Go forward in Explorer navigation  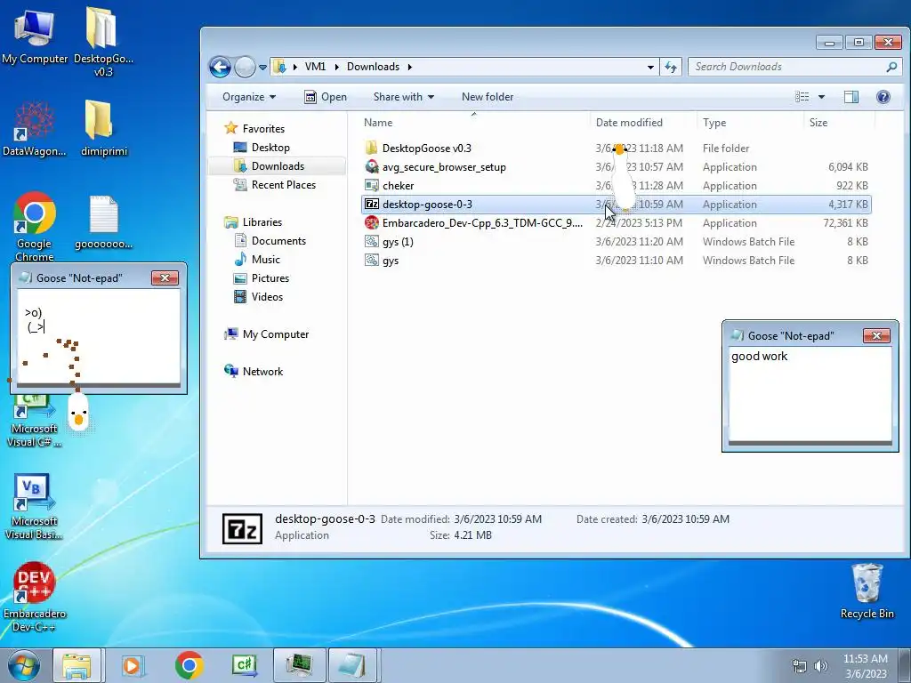point(245,67)
